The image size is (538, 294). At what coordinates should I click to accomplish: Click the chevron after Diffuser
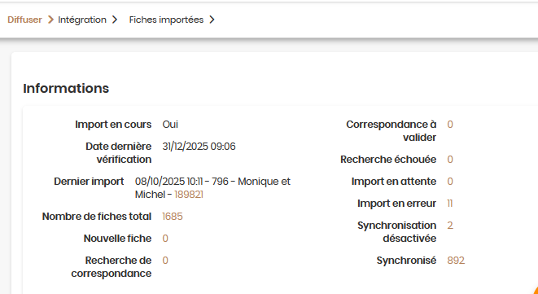(x=50, y=20)
